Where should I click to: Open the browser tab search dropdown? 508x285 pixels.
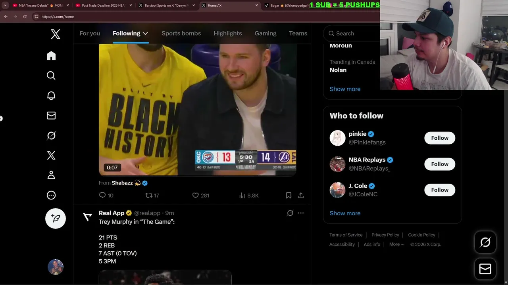tap(5, 6)
